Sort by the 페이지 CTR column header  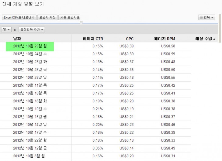(x=93, y=39)
